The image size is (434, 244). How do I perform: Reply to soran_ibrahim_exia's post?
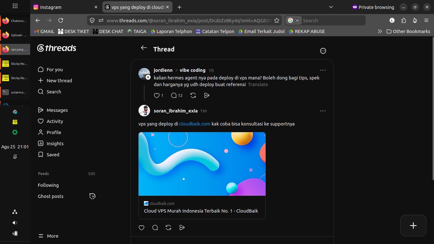click(155, 227)
